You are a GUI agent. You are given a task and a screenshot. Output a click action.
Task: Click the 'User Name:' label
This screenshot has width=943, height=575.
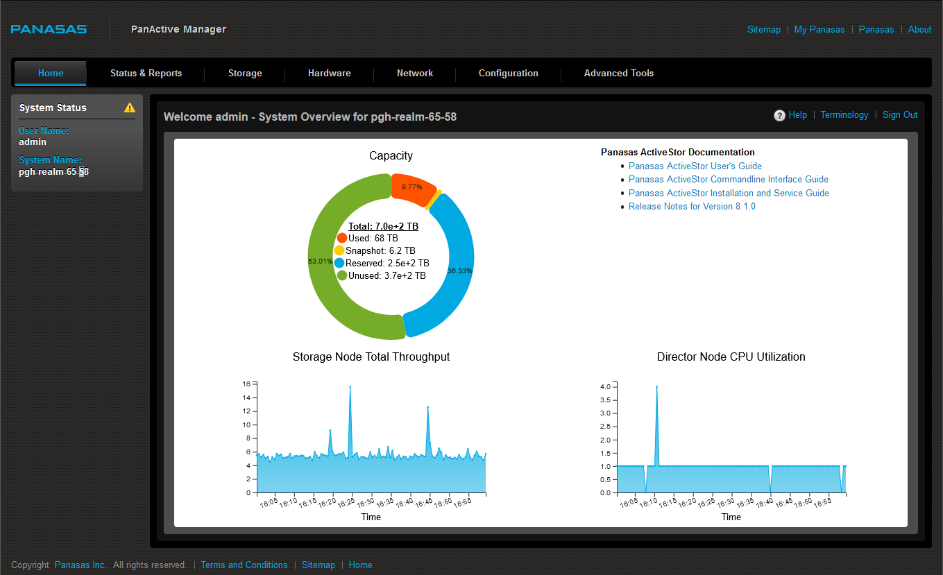coord(44,130)
